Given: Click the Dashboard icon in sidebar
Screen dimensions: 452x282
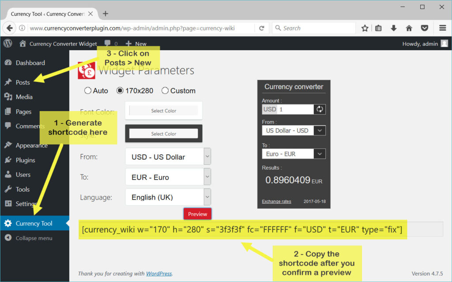Looking at the screenshot, I should pyautogui.click(x=8, y=63).
